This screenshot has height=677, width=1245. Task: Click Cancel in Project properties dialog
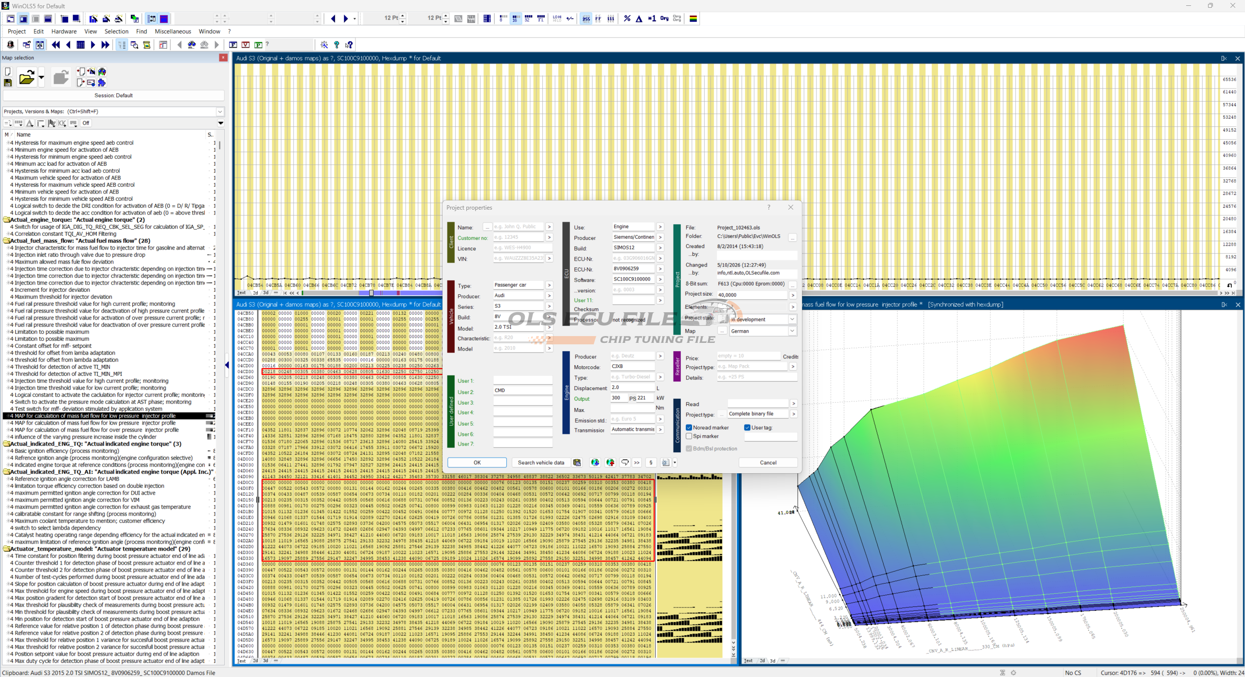click(768, 463)
